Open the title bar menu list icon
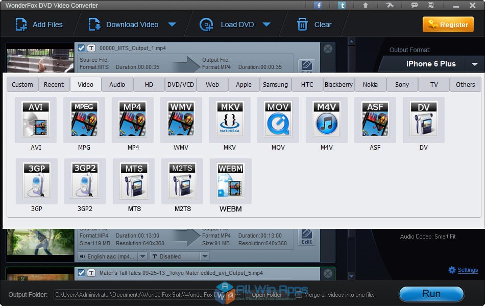Viewport: 485px width, 306px height. coord(431,5)
